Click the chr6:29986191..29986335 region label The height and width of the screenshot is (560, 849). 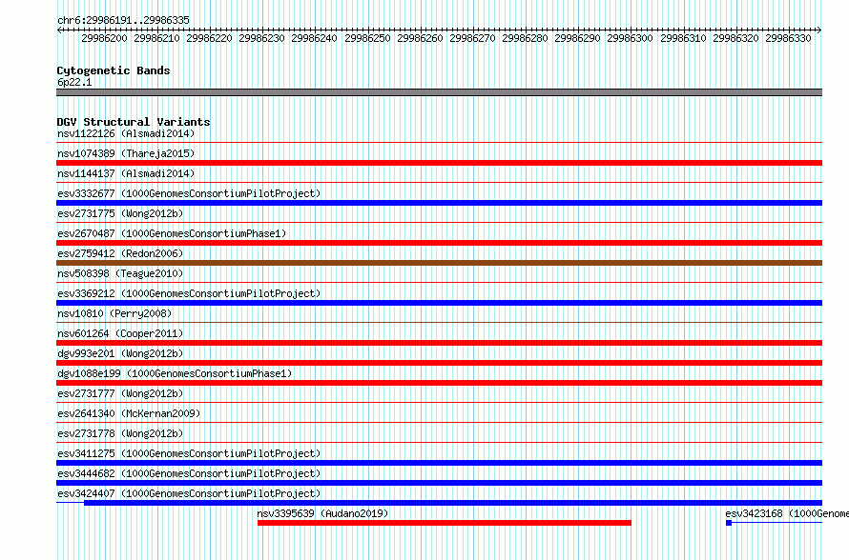(x=123, y=20)
